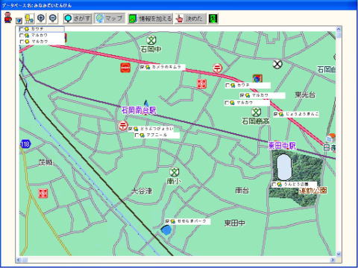Click the 決めた button

tap(190, 19)
